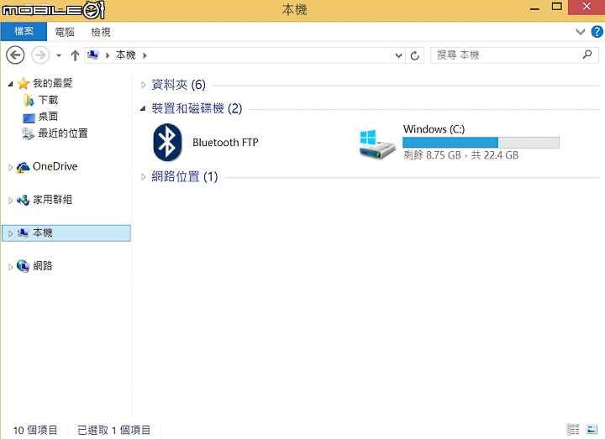The width and height of the screenshot is (605, 439).
Task: Collapse the 我的最愛 tree node
Action: tap(10, 84)
